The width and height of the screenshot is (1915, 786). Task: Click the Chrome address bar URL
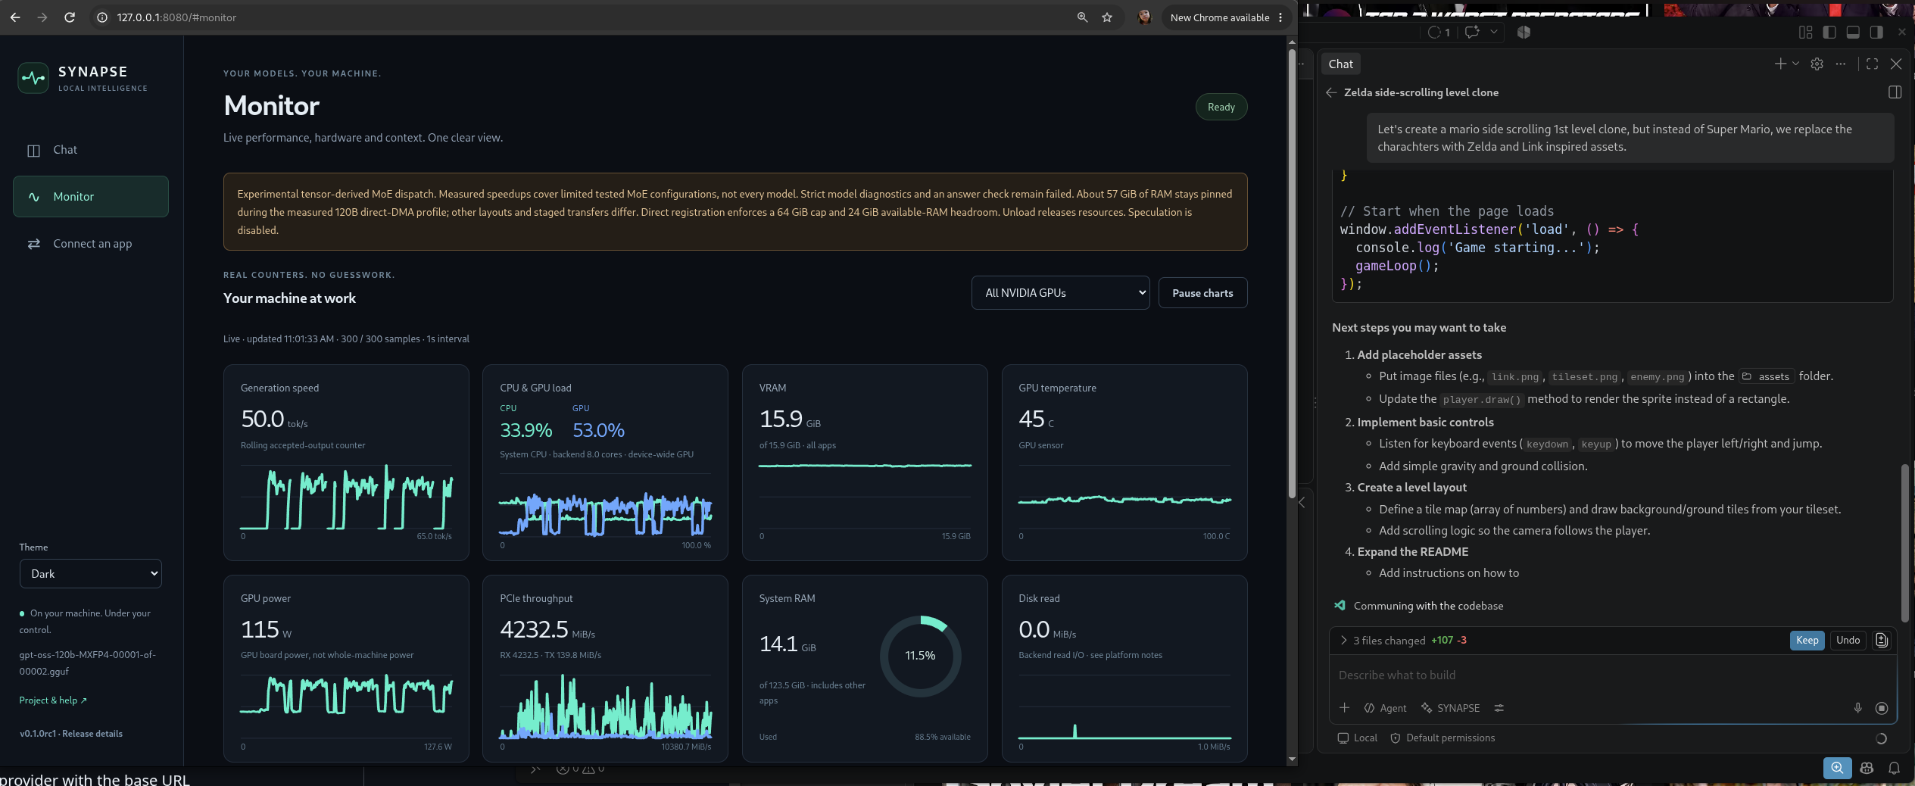pyautogui.click(x=176, y=17)
